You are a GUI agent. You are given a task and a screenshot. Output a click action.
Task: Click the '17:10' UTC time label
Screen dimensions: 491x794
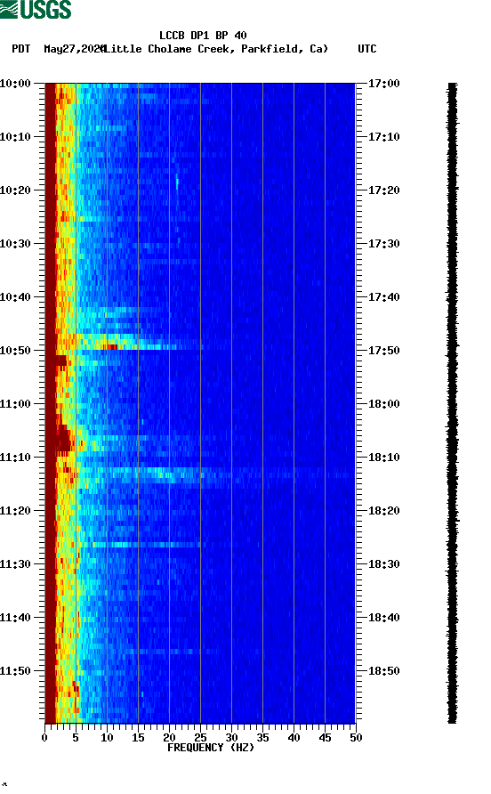click(383, 137)
